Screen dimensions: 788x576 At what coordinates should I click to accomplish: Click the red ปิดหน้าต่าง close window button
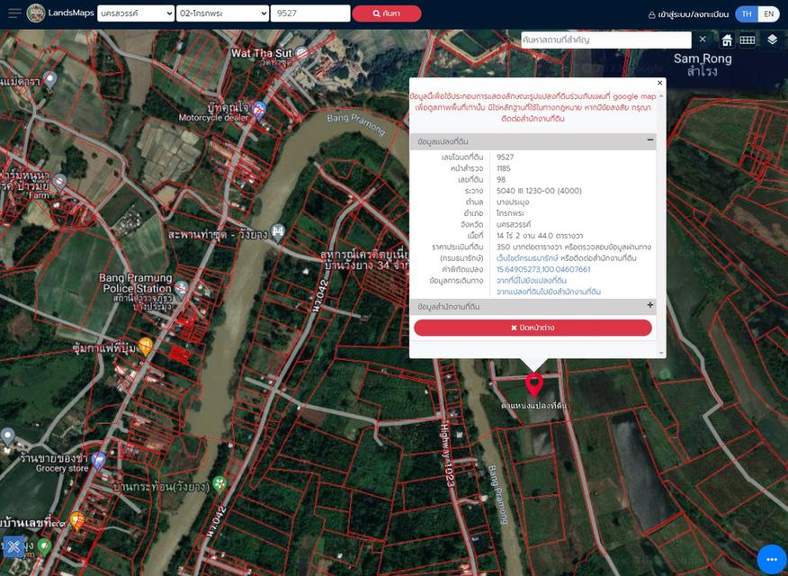point(533,328)
